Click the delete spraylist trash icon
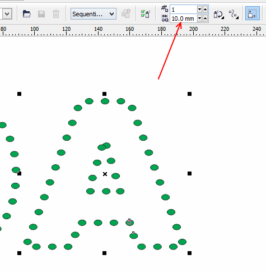This screenshot has width=266, height=273. (56, 14)
